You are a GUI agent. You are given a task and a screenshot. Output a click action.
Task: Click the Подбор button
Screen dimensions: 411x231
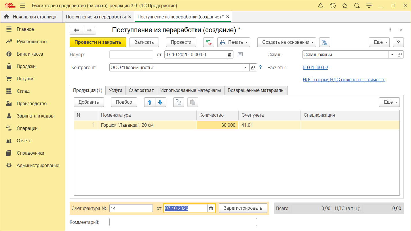click(x=124, y=102)
